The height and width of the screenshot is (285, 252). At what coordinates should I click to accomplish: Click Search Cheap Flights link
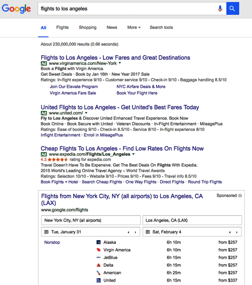(x=102, y=182)
